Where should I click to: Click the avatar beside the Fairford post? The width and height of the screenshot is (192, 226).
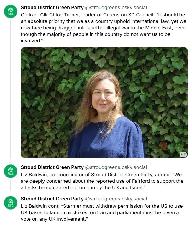[x=10, y=171]
